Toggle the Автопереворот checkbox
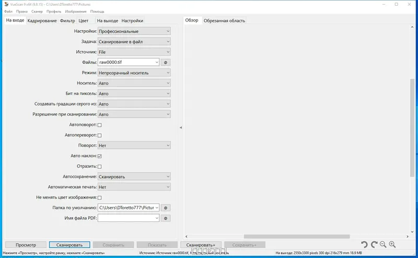 click(99, 135)
